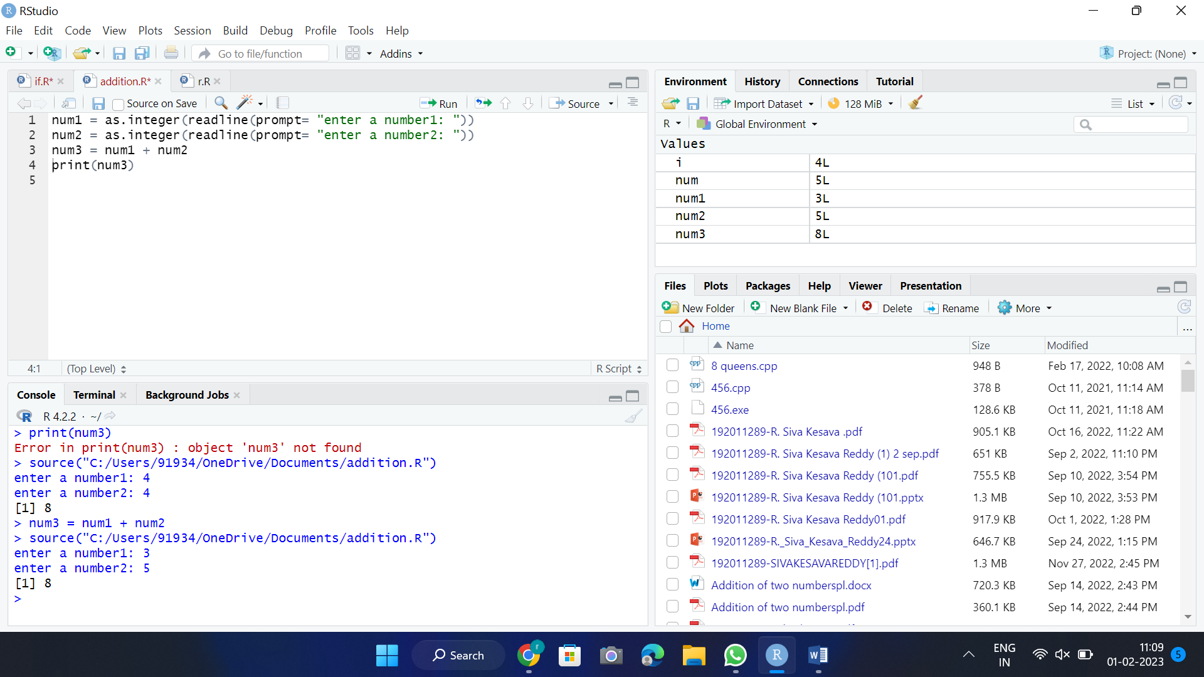The image size is (1204, 677).
Task: Open the More dropdown in Files pane
Action: point(1025,308)
